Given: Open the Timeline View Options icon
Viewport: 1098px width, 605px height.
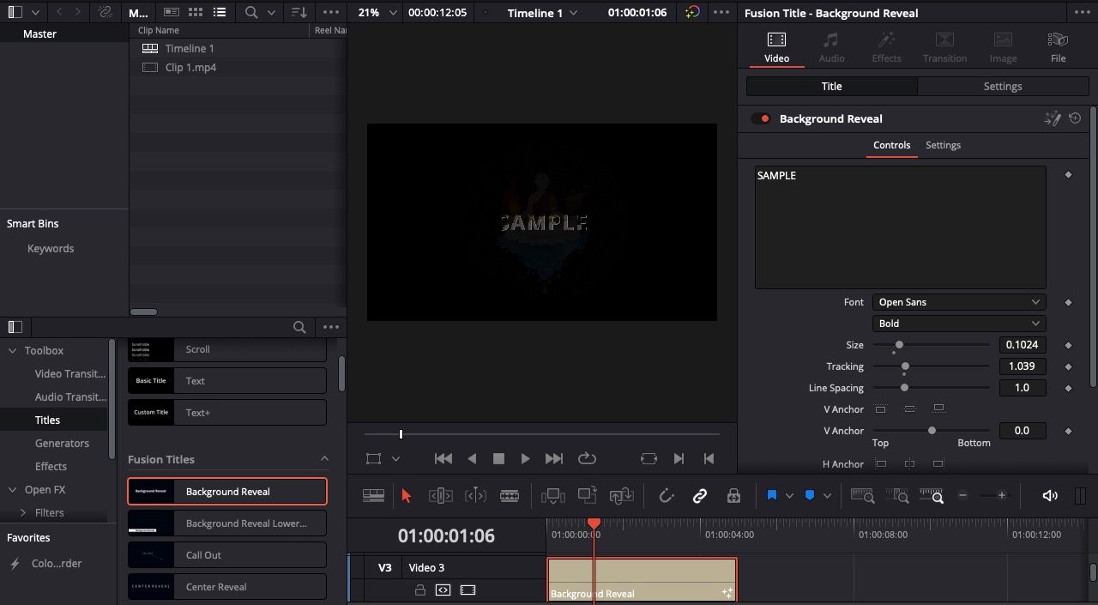Looking at the screenshot, I should pos(373,495).
